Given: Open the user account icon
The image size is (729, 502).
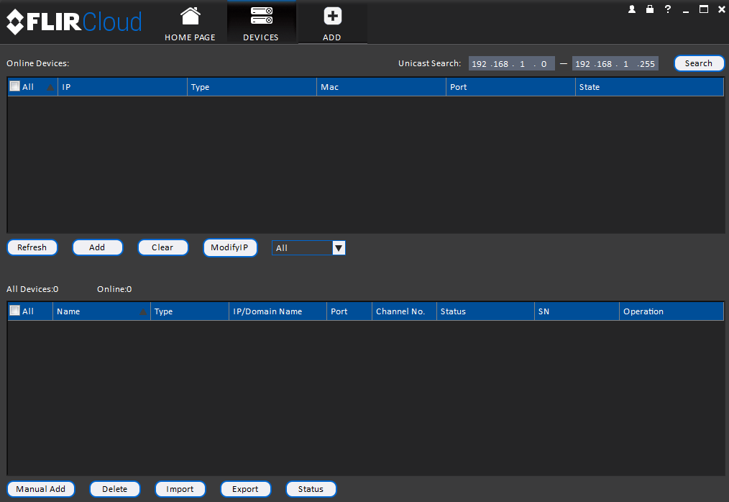Looking at the screenshot, I should (632, 9).
